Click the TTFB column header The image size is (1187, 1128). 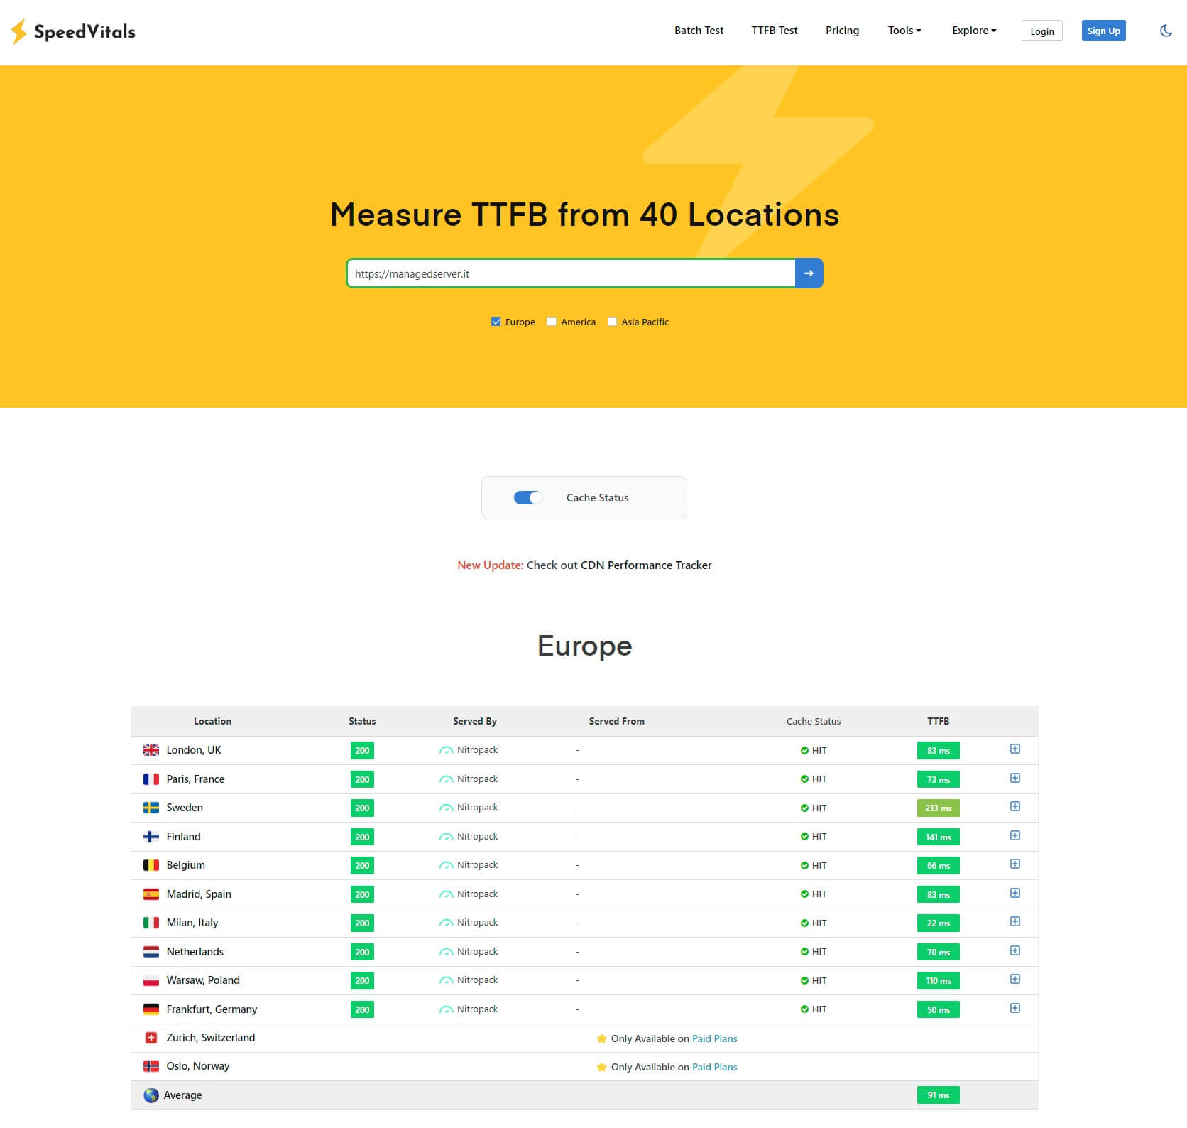tap(938, 721)
